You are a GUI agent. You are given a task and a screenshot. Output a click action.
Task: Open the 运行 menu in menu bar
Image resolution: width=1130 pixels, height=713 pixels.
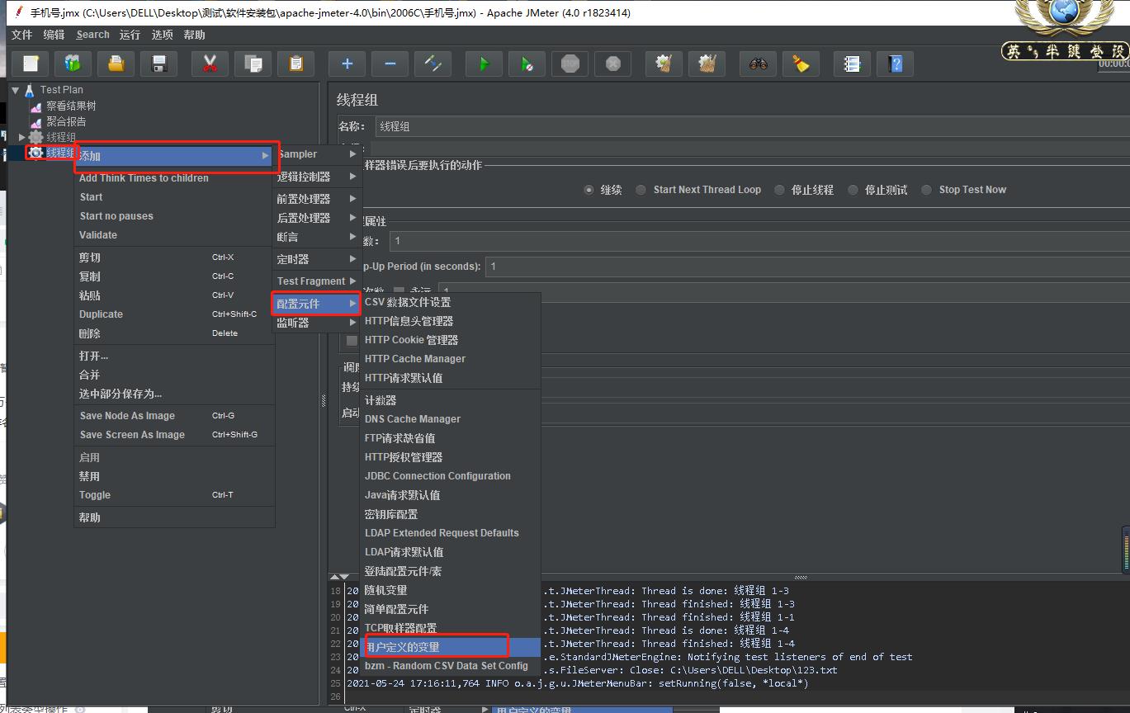point(130,35)
